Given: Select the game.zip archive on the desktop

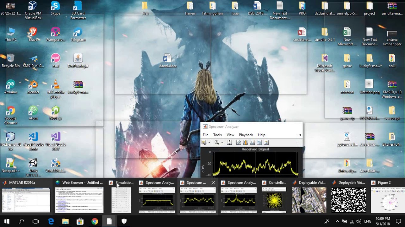Looking at the screenshot, I should pyautogui.click(x=347, y=113).
